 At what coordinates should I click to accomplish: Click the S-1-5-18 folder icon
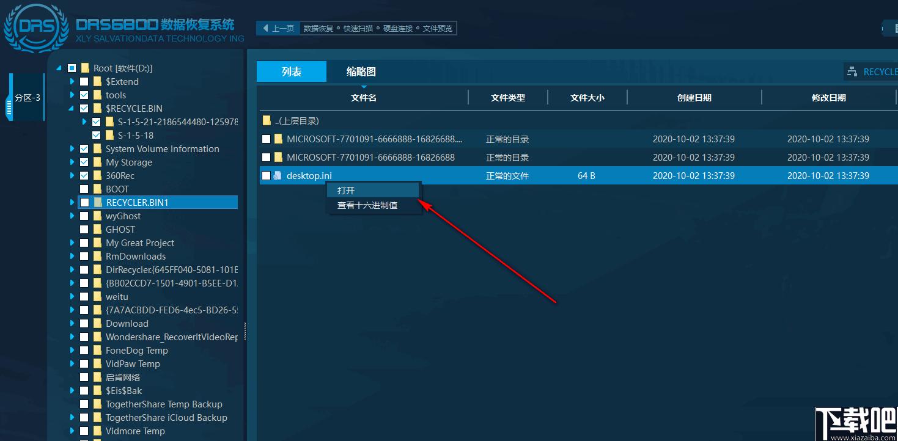pyautogui.click(x=110, y=136)
